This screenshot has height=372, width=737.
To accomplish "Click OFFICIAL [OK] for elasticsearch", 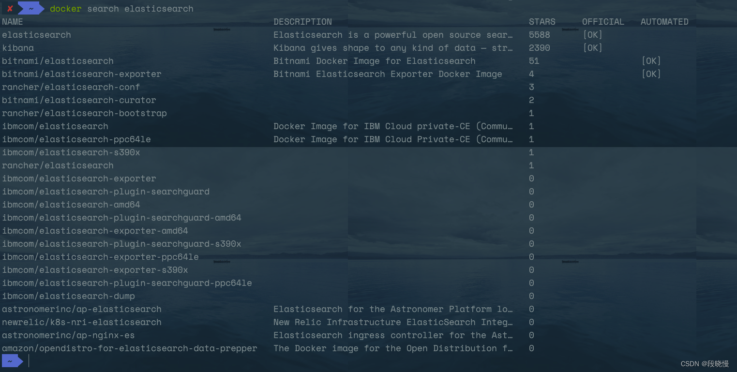I will point(593,35).
